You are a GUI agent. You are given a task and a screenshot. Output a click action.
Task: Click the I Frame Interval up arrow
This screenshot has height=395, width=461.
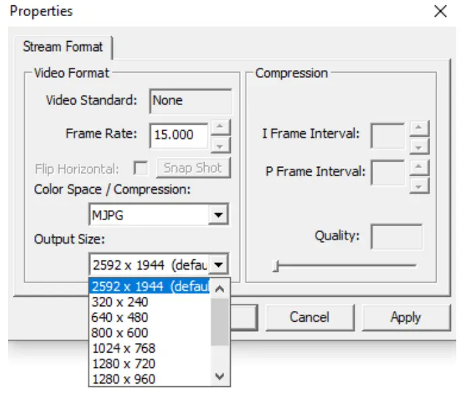click(419, 128)
